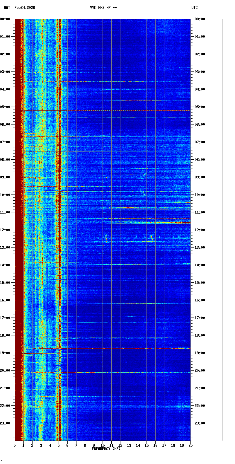Click the FREQUENCY (HZ) axis title

point(106,449)
